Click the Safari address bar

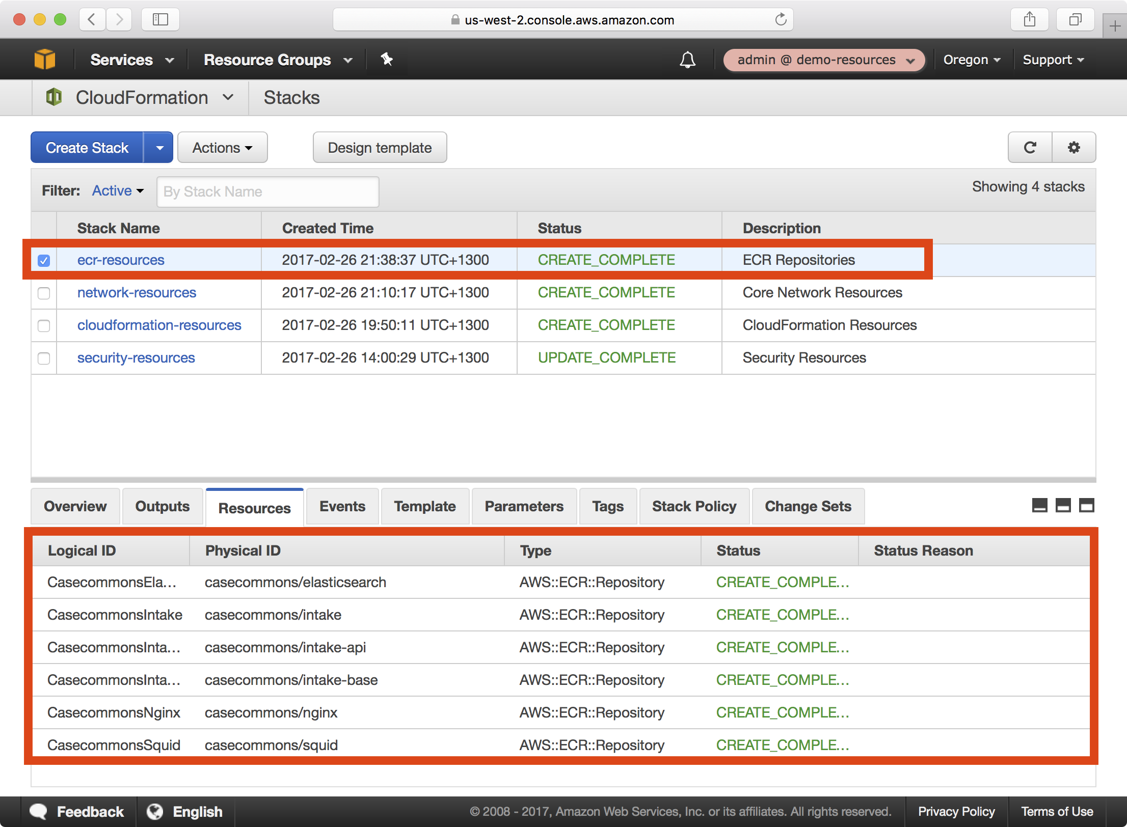click(563, 20)
